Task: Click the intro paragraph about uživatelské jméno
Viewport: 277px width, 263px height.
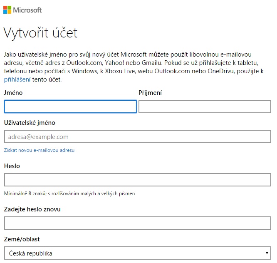Action: pyautogui.click(x=134, y=67)
